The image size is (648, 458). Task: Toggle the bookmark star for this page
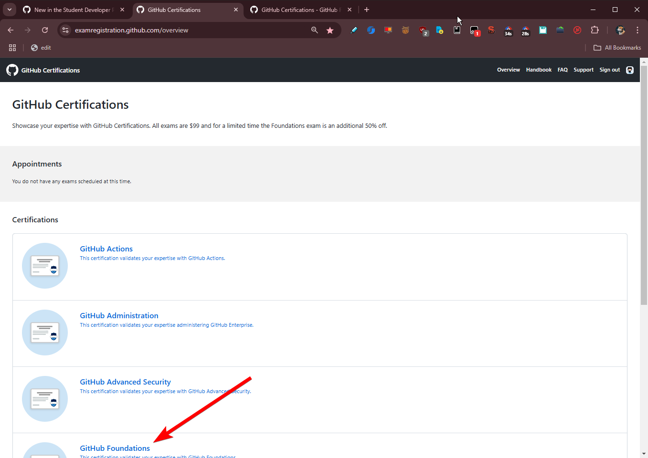(330, 30)
